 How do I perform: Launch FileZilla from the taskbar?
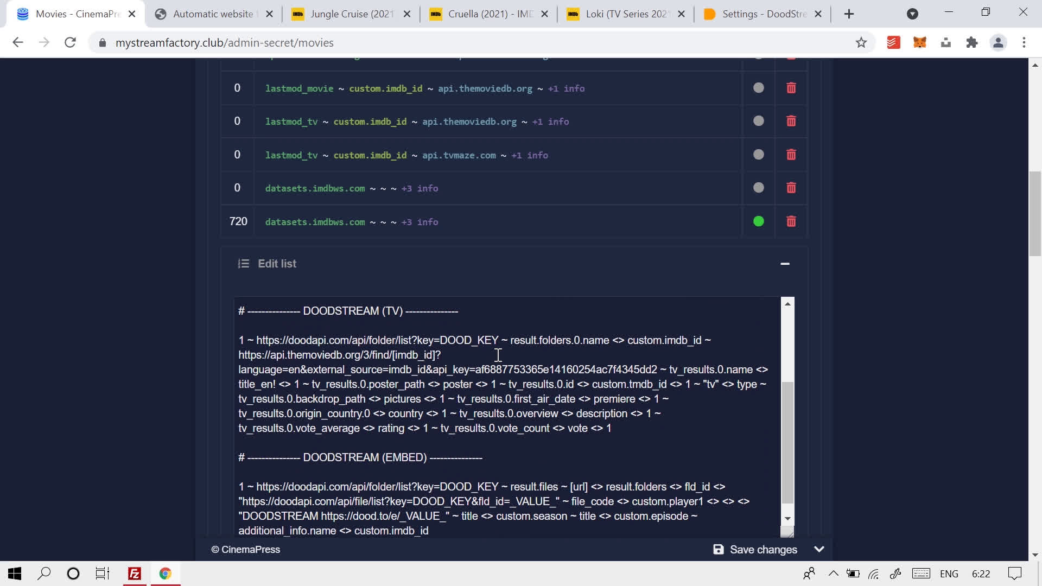tap(134, 574)
